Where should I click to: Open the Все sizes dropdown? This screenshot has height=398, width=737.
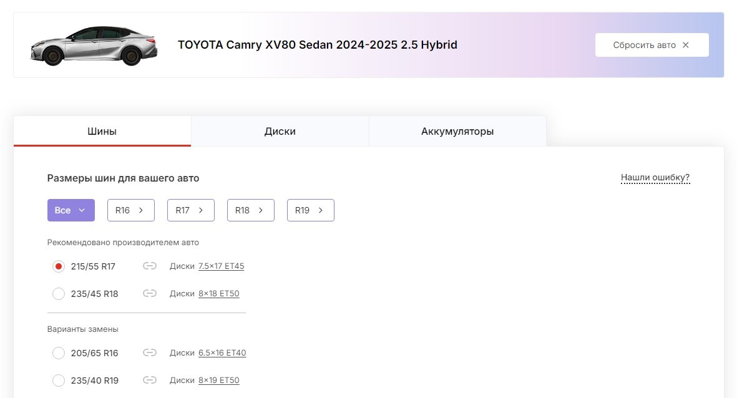click(x=71, y=210)
